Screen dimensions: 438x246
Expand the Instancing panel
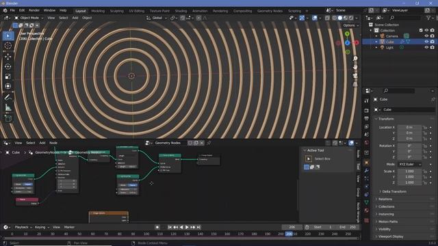tap(386, 214)
